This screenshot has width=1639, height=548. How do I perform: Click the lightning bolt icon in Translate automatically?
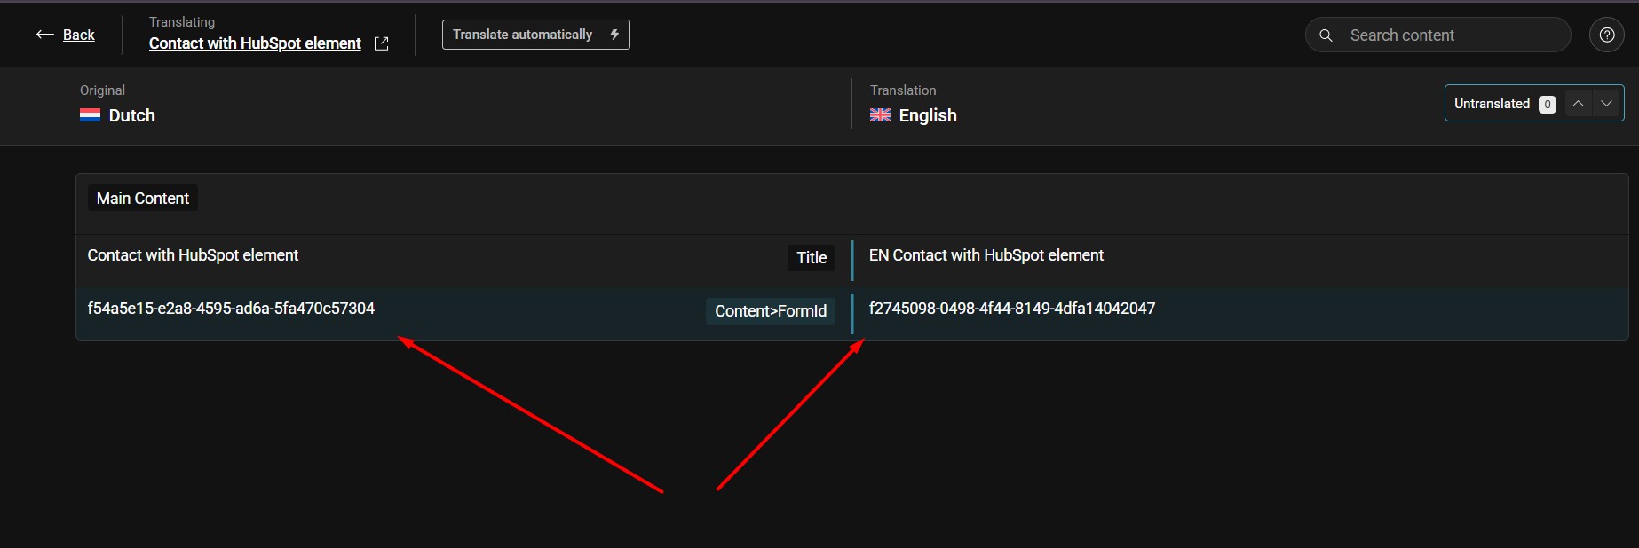click(x=614, y=35)
